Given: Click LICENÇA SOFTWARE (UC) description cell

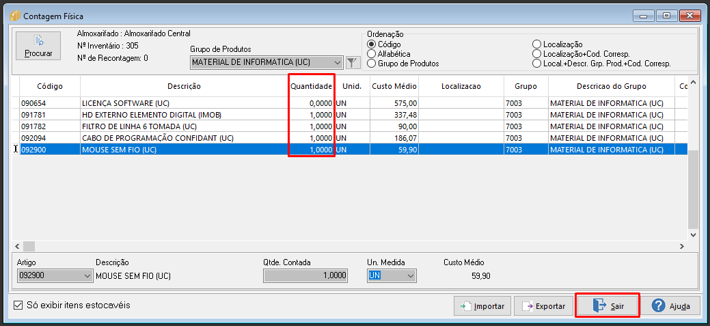Looking at the screenshot, I should [x=185, y=103].
